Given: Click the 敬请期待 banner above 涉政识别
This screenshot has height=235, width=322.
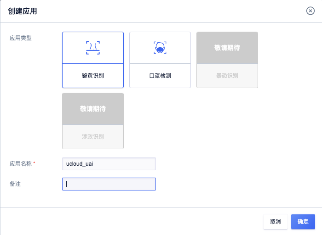Looking at the screenshot, I should tap(93, 109).
